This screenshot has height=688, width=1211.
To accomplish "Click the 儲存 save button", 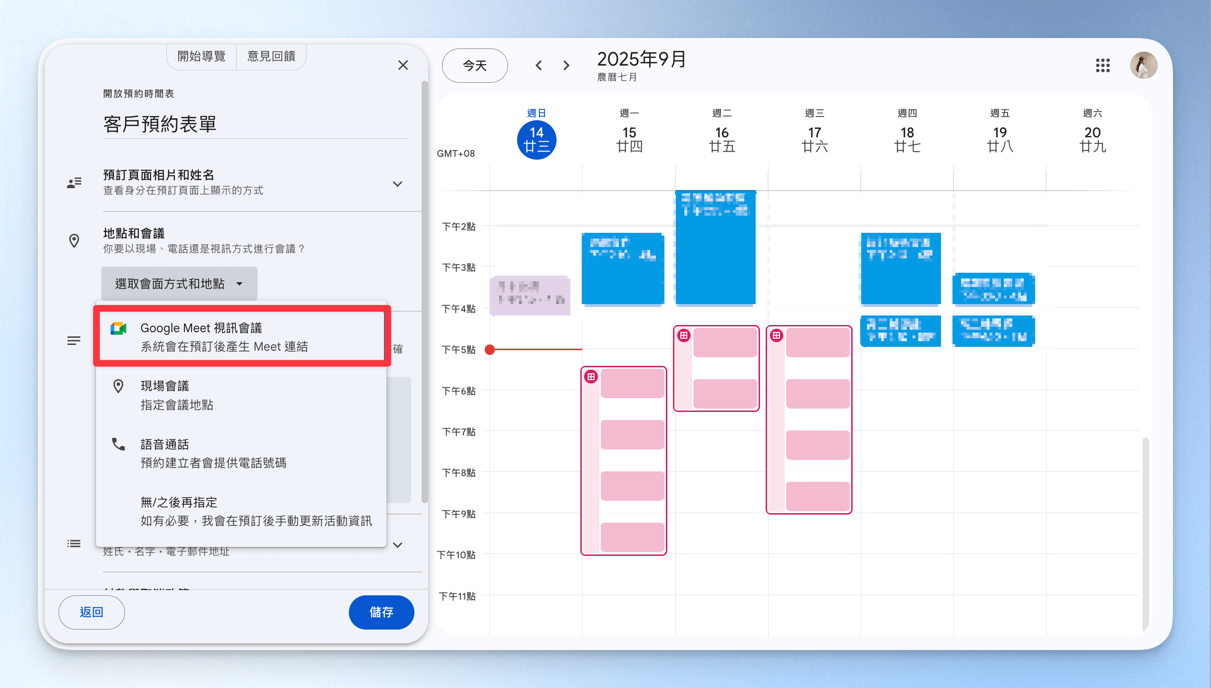I will tap(381, 612).
